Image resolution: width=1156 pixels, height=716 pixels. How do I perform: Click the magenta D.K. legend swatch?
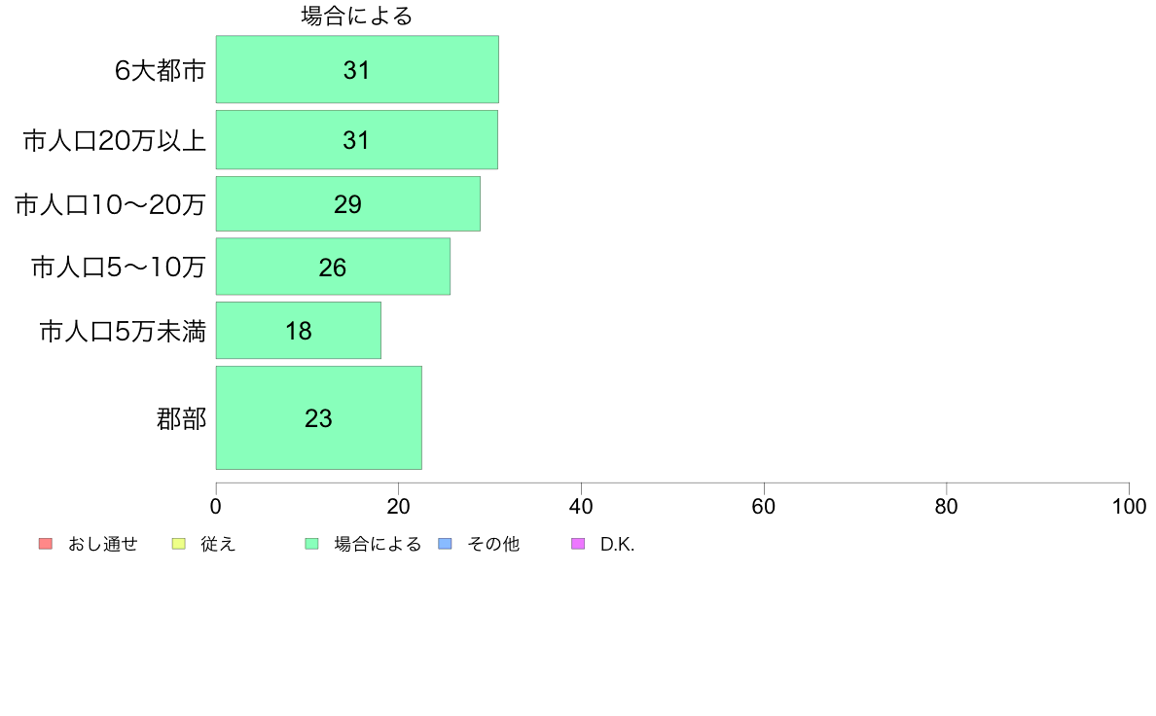click(578, 544)
